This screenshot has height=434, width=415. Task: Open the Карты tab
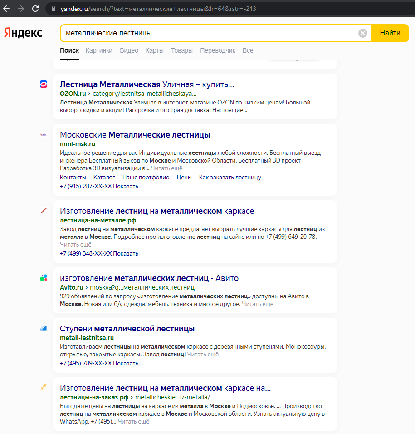(155, 50)
